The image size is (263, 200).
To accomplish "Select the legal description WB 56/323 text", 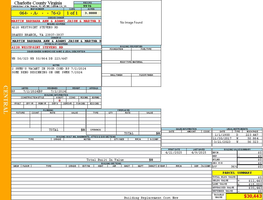I will [x=40, y=58].
